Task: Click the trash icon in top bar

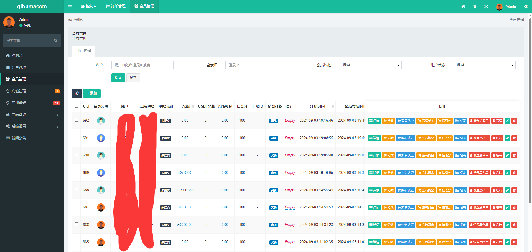Action: (475, 6)
